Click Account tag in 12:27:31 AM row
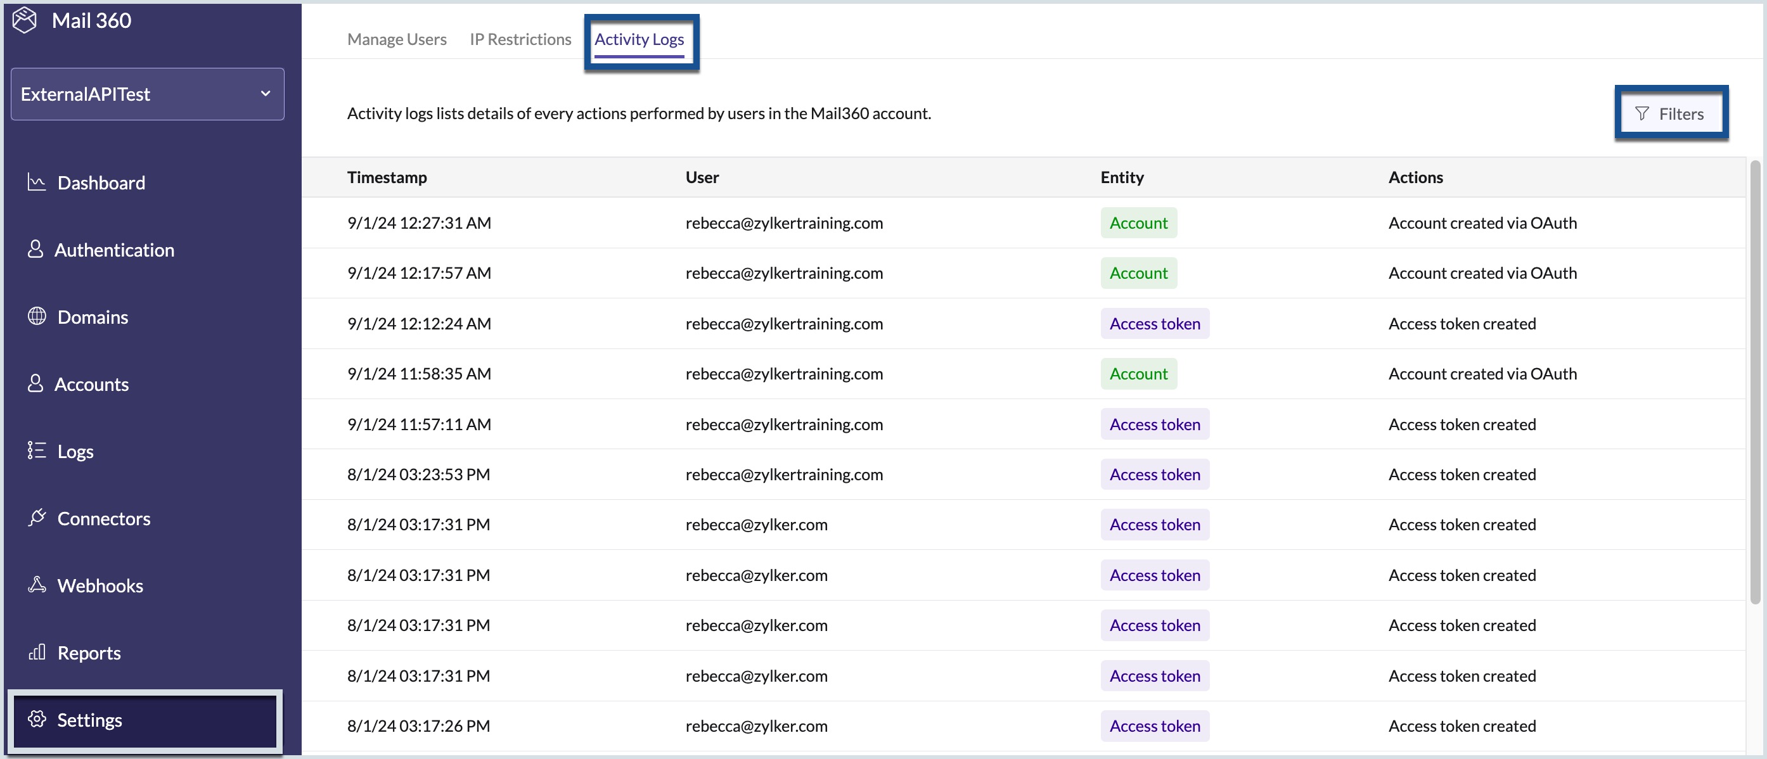This screenshot has height=759, width=1767. 1139,223
